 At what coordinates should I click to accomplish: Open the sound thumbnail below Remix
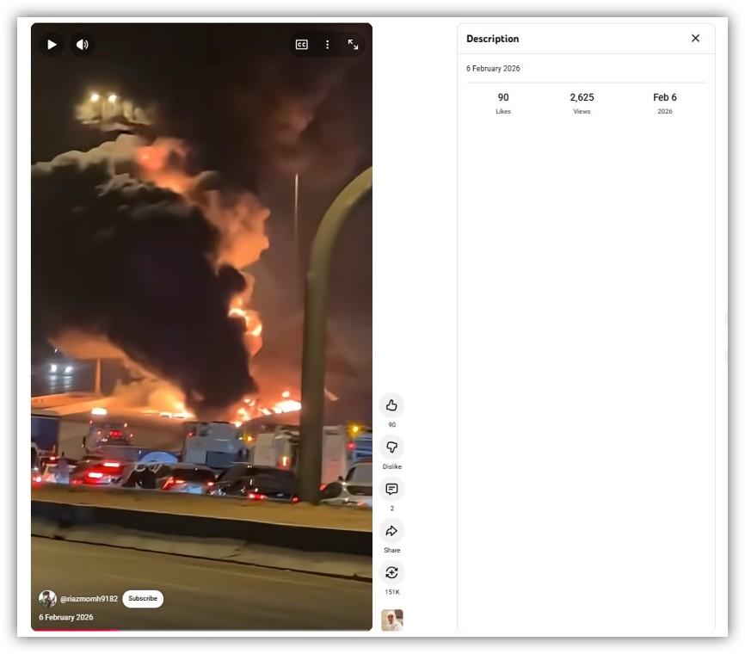(x=391, y=620)
